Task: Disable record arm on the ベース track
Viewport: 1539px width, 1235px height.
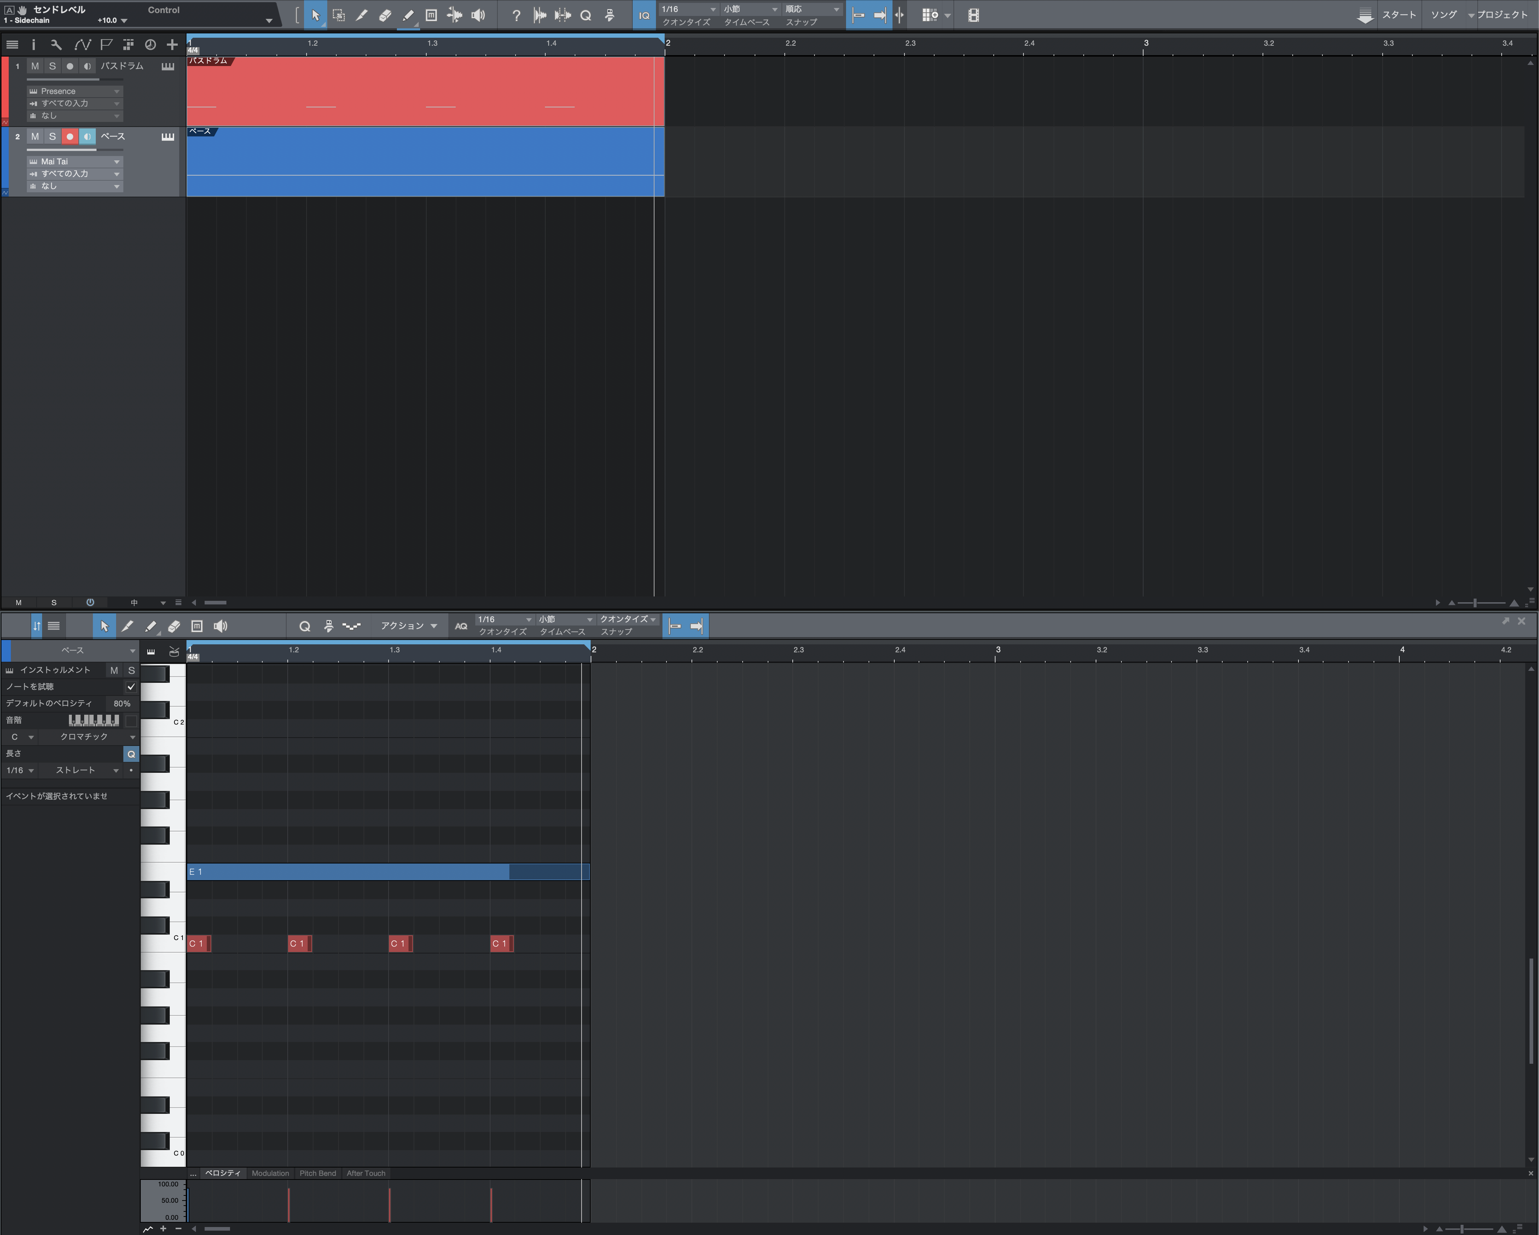Action: point(69,136)
